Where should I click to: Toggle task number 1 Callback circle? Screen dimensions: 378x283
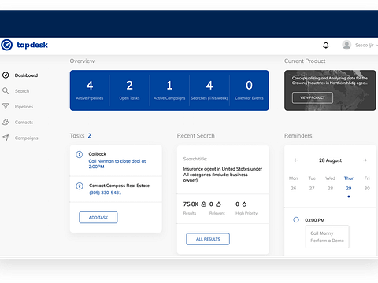79,154
